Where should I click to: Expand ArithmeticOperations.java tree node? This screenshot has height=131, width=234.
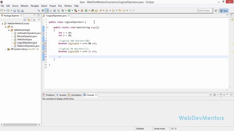pos(12,33)
